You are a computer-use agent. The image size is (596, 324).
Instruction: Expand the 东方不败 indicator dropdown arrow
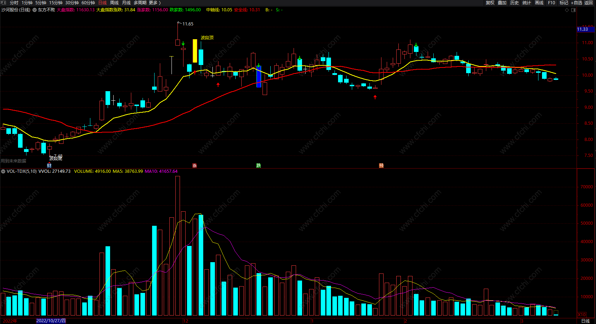[x=35, y=10]
